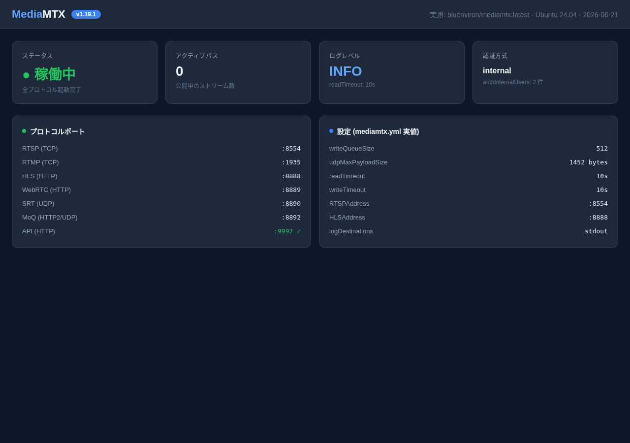Select the internal authentication value
Screen dimensions: 630x443
tap(497, 71)
